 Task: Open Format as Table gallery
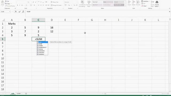(x=89, y=4)
